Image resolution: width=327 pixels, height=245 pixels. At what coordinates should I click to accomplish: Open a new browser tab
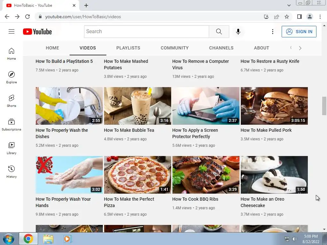pyautogui.click(x=86, y=5)
